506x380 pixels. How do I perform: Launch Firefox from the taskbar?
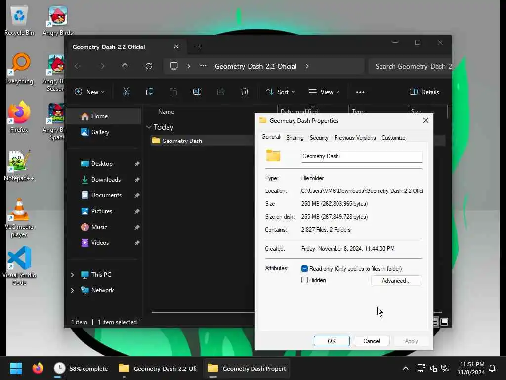[38, 368]
